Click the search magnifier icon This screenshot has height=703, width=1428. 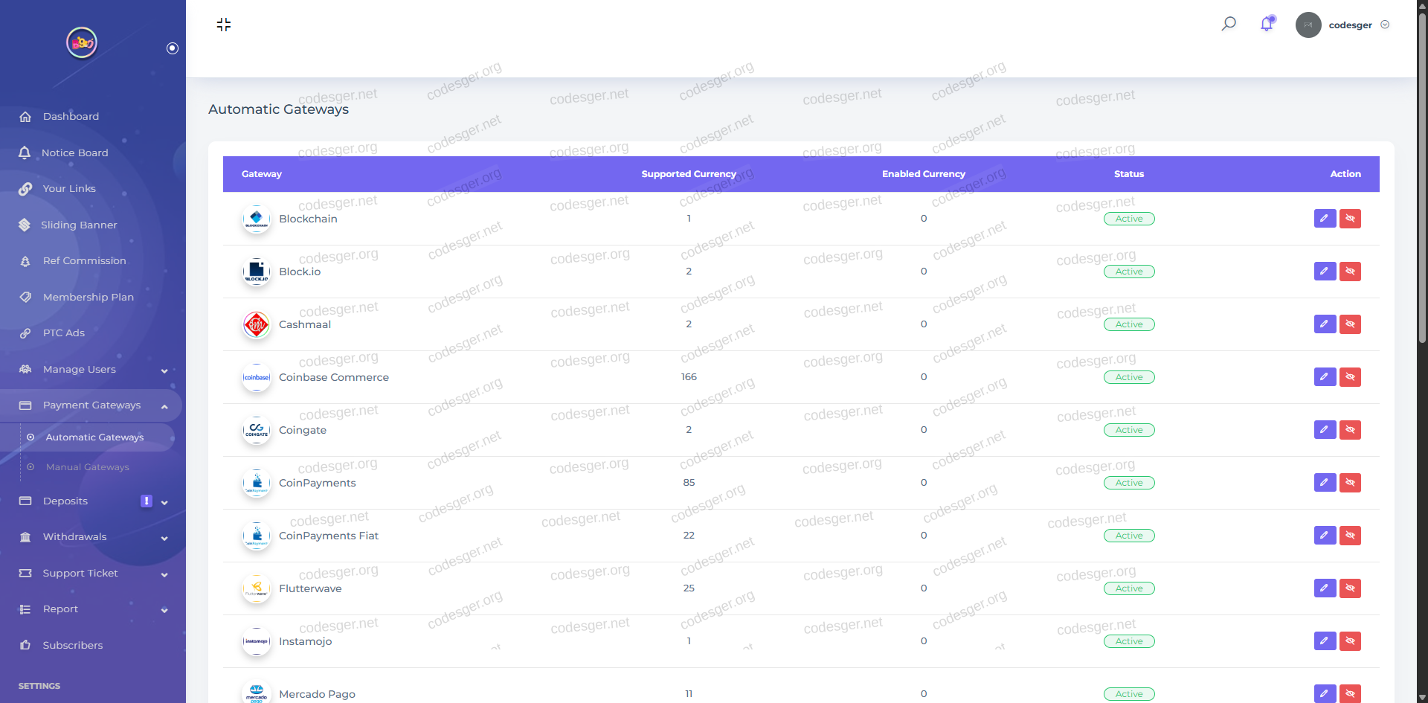(x=1229, y=24)
